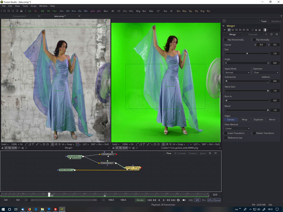Click the play forward button
The width and height of the screenshot is (283, 212).
164,200
